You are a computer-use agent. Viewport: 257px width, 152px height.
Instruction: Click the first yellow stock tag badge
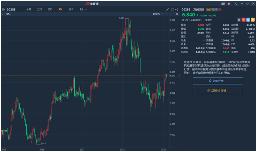[x=208, y=10]
